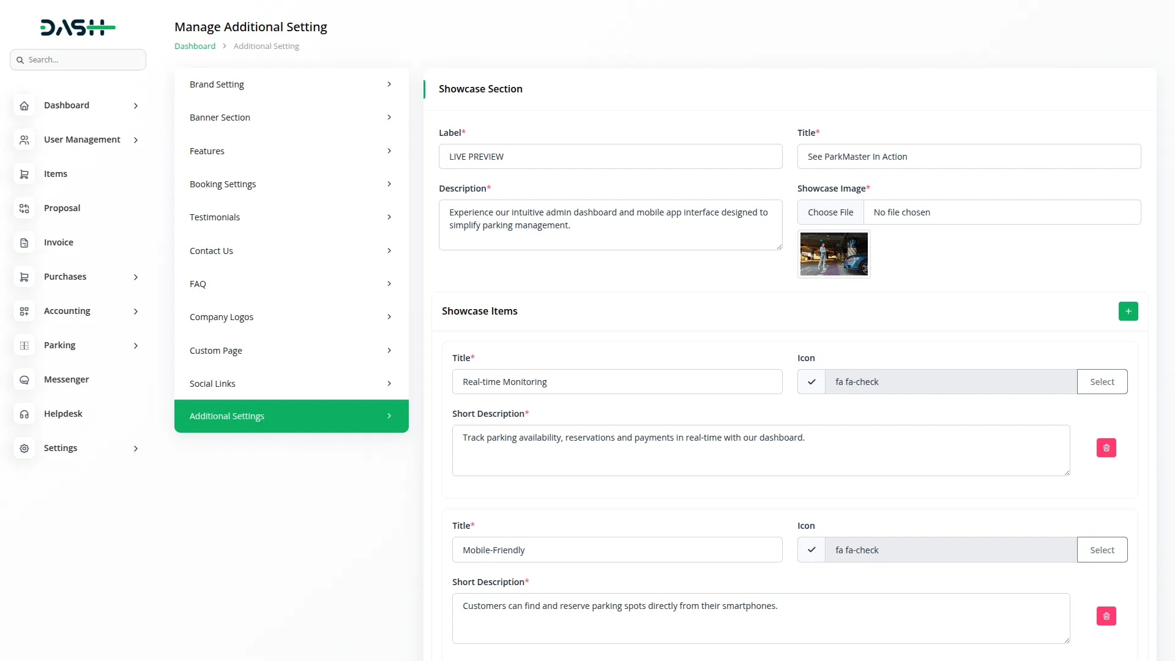
Task: Expand the Accounting sidebar chevron
Action: click(136, 312)
